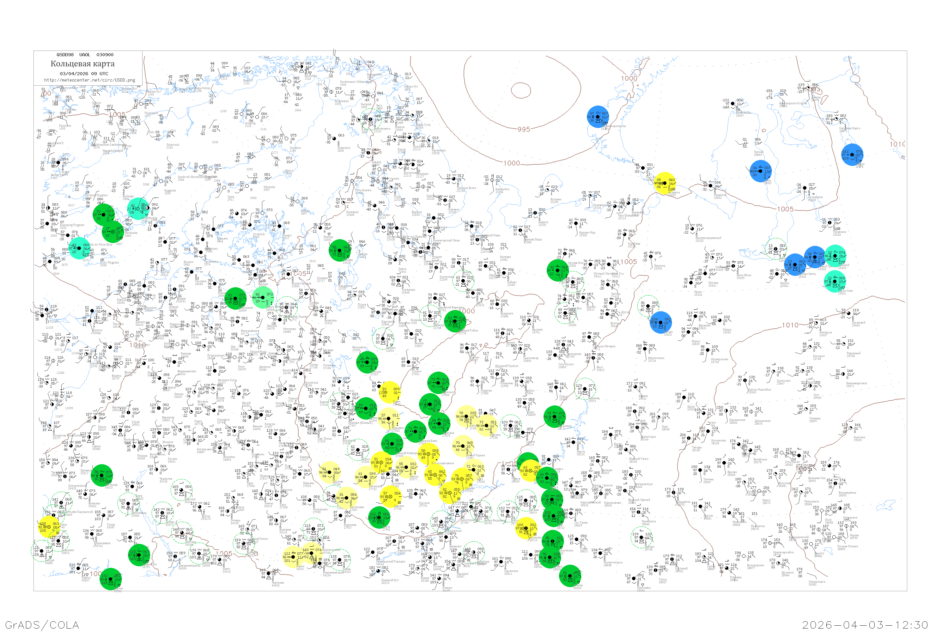Click the 2026-04-03-12:30 timestamp

[x=865, y=625]
